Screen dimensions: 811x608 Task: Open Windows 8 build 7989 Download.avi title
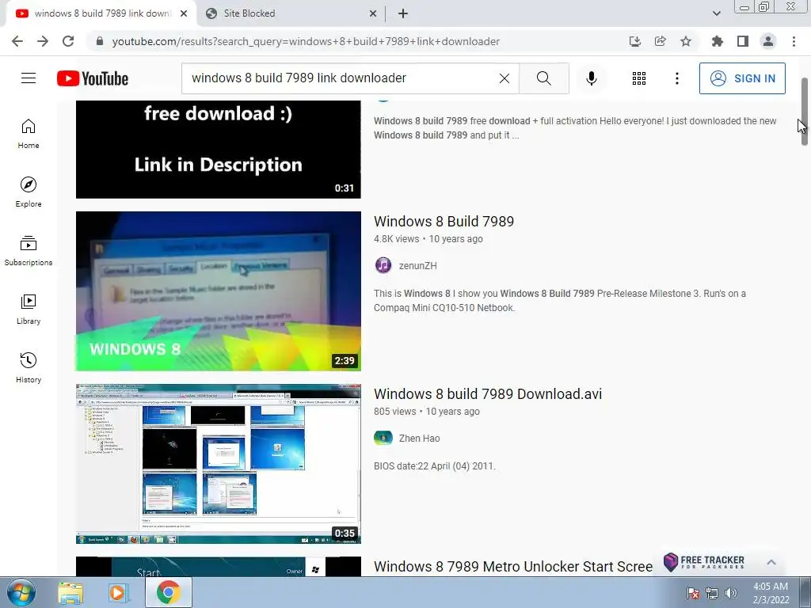488,394
